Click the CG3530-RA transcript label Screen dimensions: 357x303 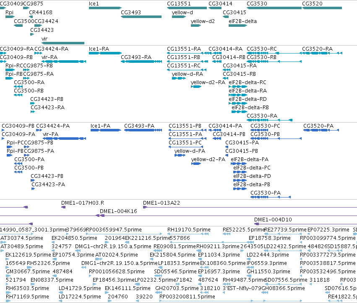pos(262,116)
